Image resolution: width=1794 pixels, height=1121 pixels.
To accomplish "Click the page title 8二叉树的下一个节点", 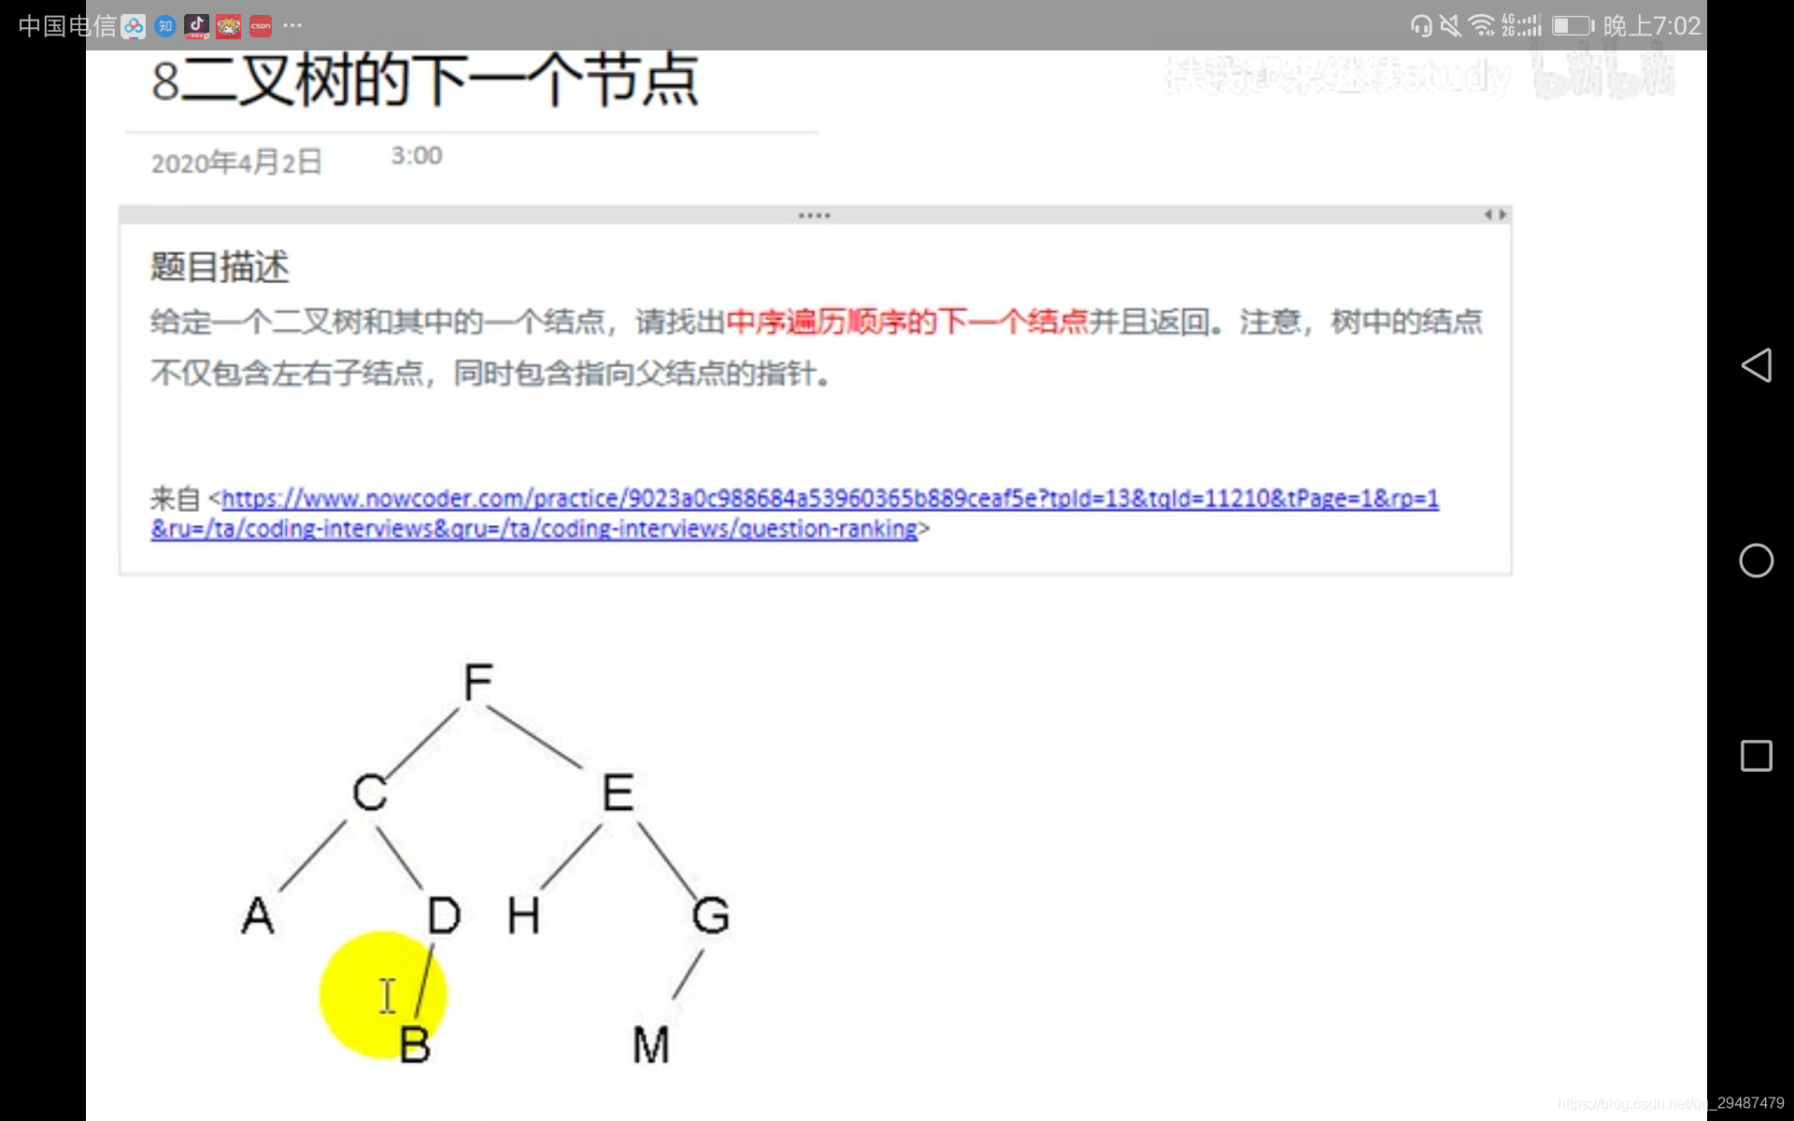I will 425,80.
